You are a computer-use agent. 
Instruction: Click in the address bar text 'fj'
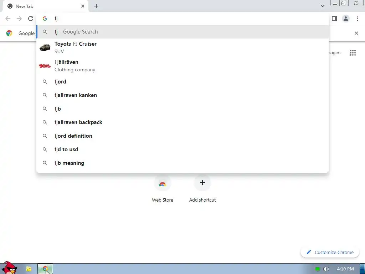click(x=56, y=19)
